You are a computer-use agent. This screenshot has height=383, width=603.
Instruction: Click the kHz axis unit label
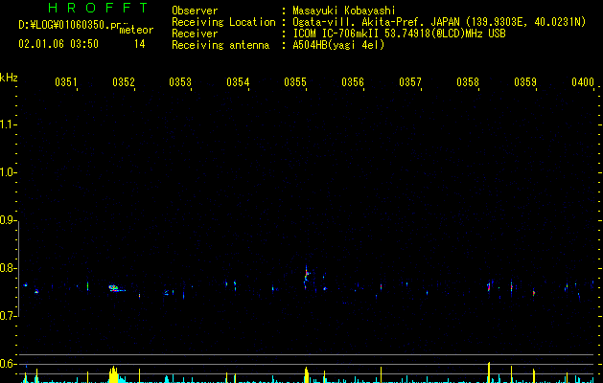click(x=9, y=78)
